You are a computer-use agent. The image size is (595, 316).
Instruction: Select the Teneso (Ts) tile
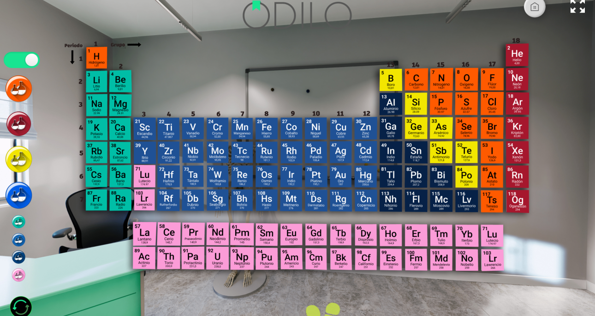click(x=492, y=201)
